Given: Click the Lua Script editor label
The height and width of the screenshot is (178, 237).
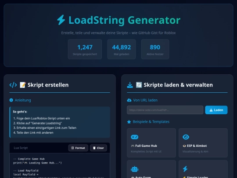Looking at the screenshot, I should [21, 148].
